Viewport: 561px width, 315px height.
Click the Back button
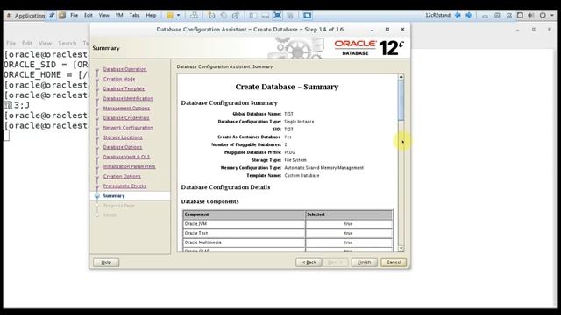[x=309, y=262]
